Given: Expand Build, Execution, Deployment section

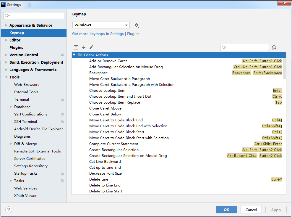Looking at the screenshot, I should click(6, 62).
